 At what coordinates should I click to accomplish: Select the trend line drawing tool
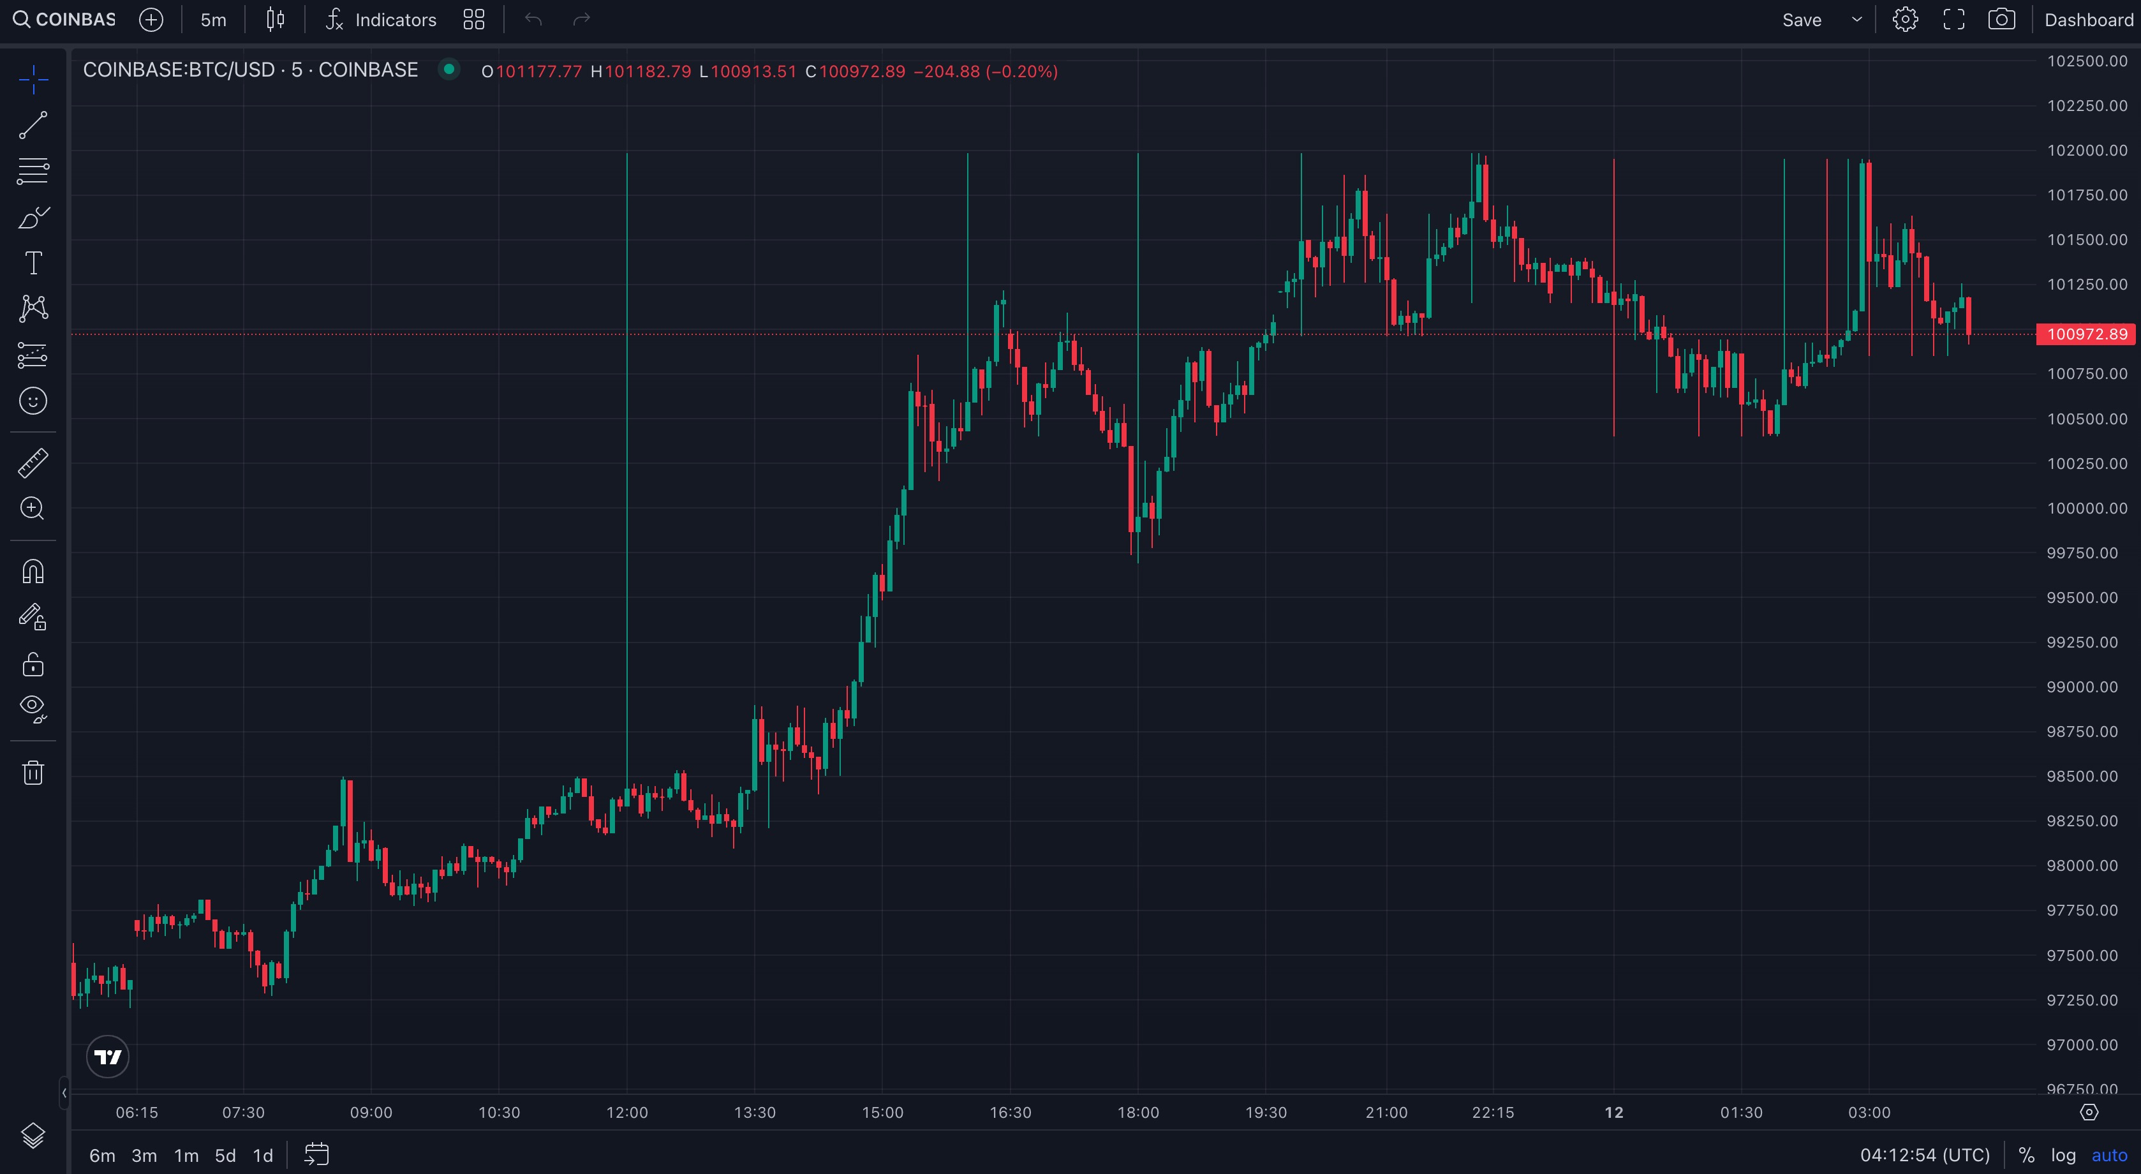(x=33, y=126)
